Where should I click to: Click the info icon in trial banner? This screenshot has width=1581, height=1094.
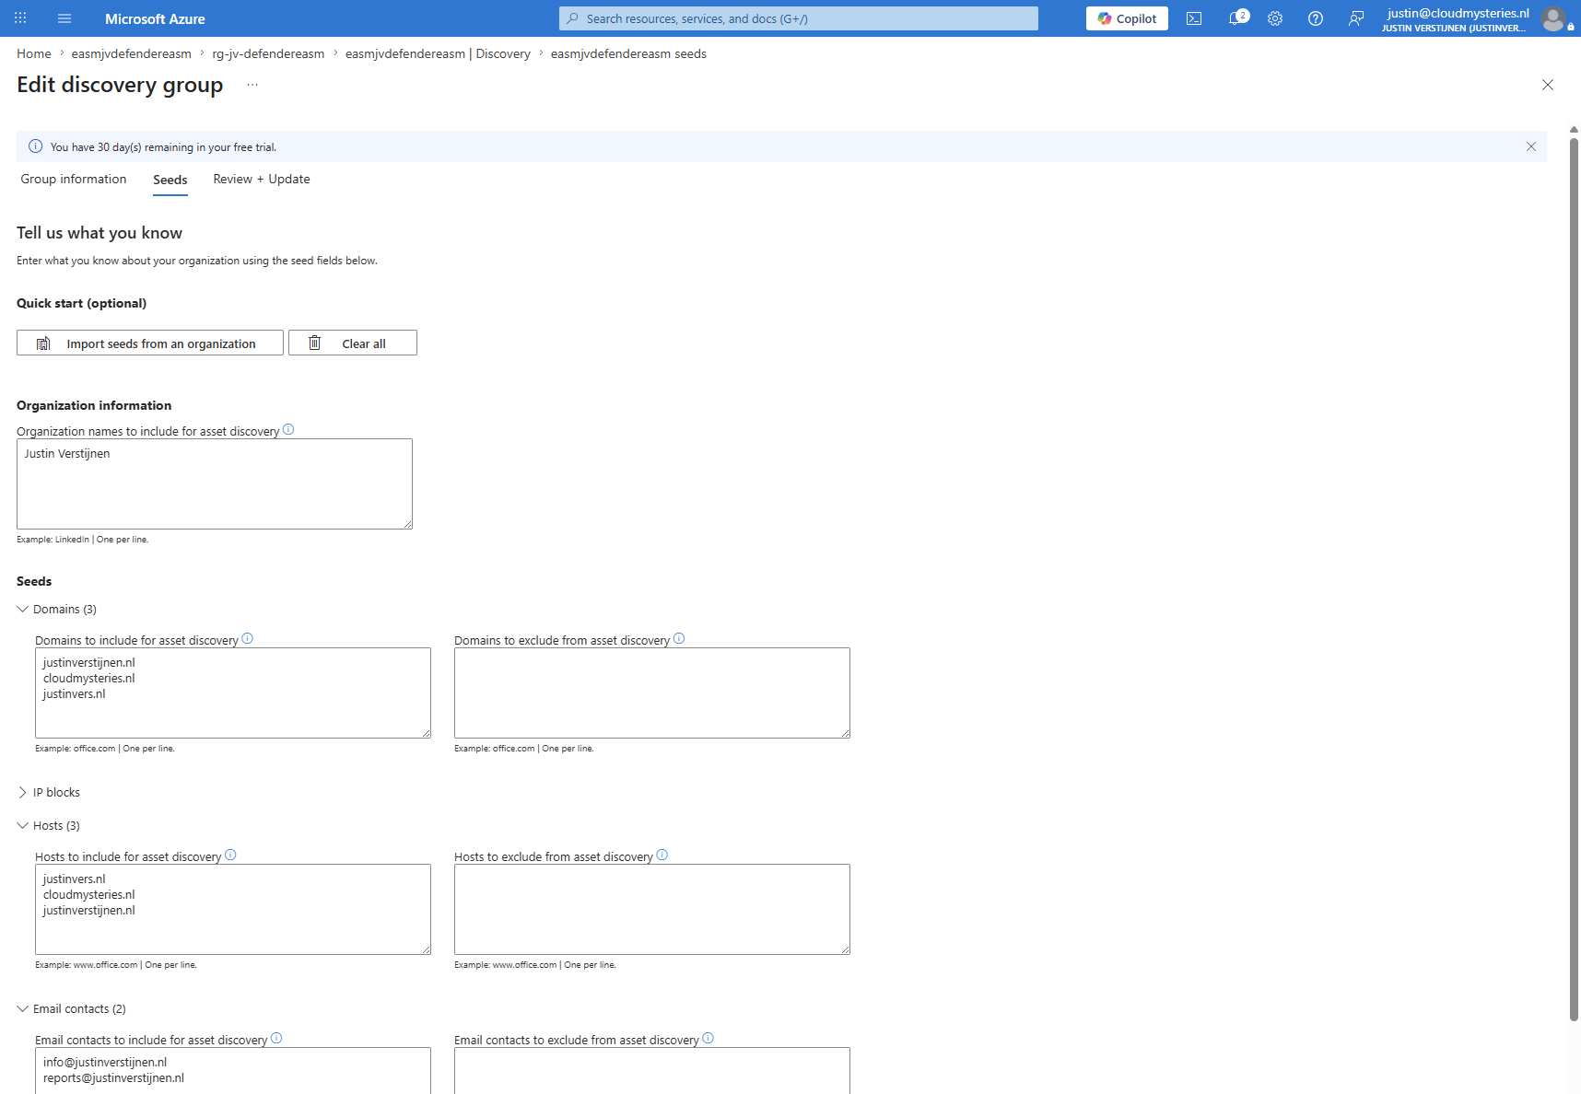(x=36, y=146)
